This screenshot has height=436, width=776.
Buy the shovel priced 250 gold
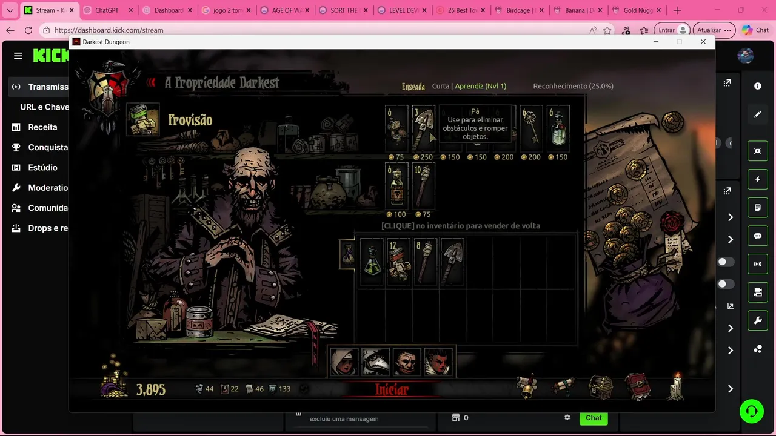(x=423, y=128)
